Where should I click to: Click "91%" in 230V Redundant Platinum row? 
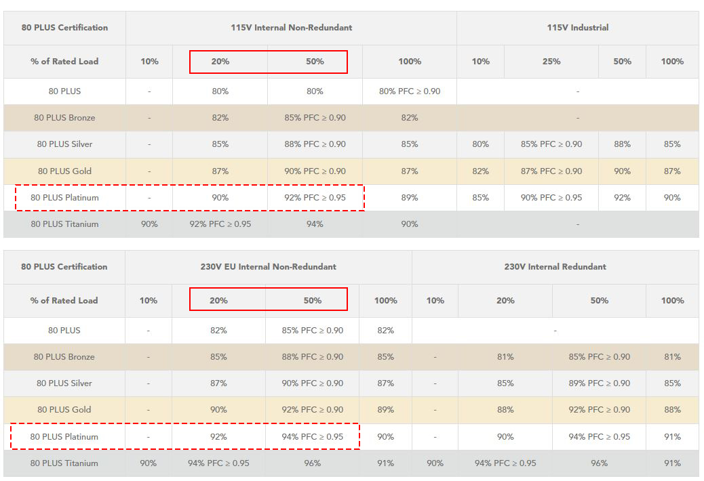(672, 436)
